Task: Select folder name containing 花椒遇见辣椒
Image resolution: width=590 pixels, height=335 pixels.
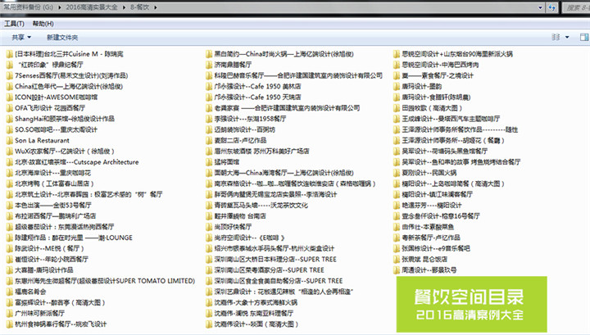Action: (x=284, y=292)
